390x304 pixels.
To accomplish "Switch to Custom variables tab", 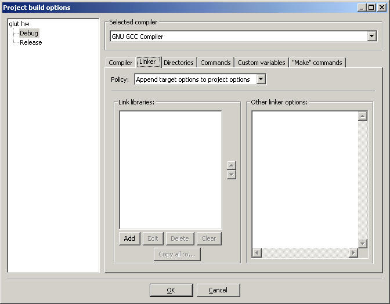I will [x=261, y=63].
